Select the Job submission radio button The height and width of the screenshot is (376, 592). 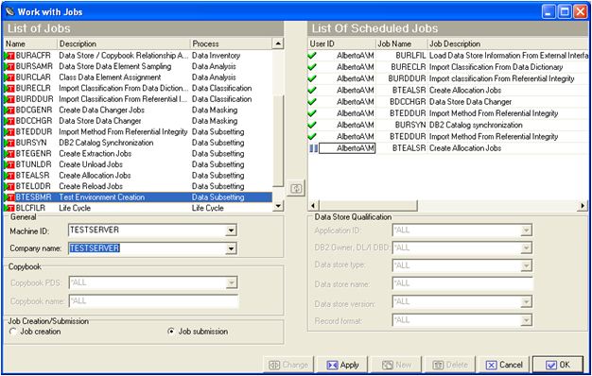171,332
